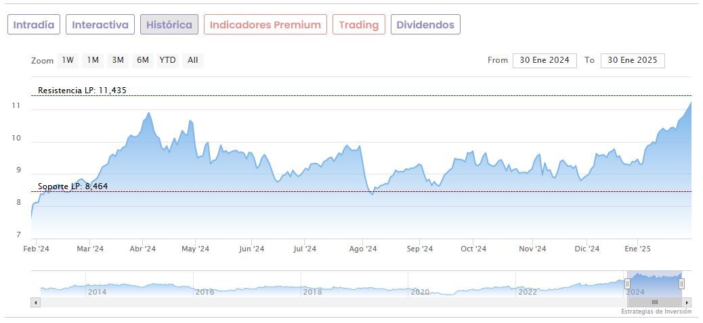The height and width of the screenshot is (323, 703).
Task: Click the Estrategias de Inversión credit link
Action: point(656,312)
